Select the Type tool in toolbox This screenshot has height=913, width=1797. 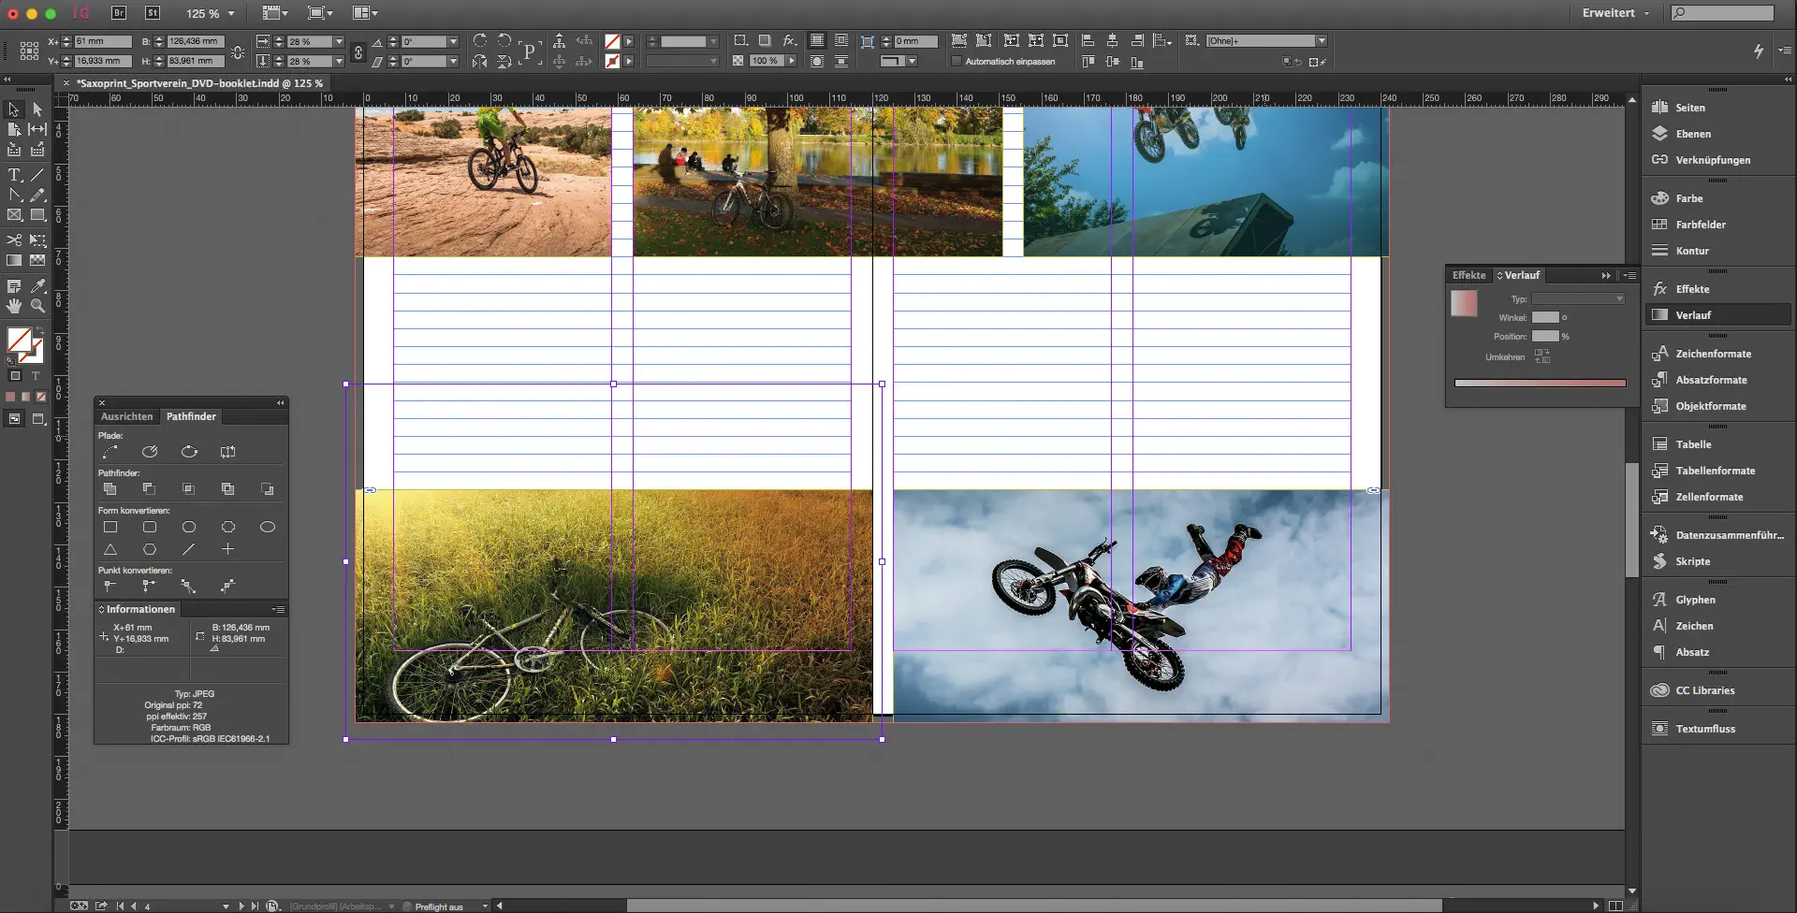point(14,175)
